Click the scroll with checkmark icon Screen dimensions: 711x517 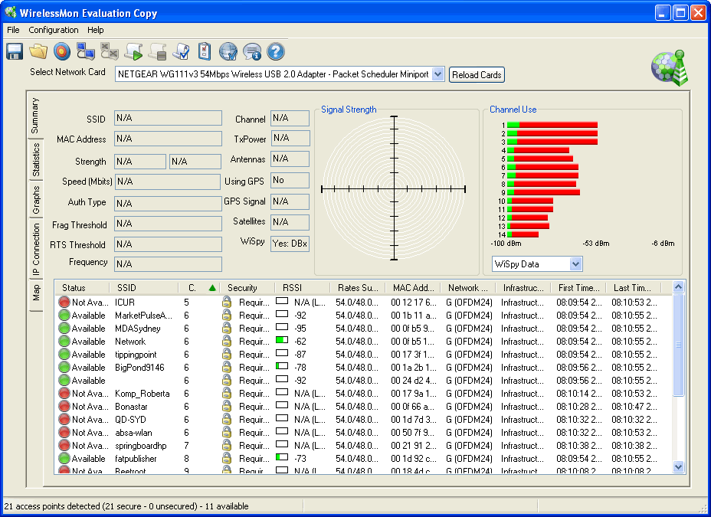click(182, 51)
